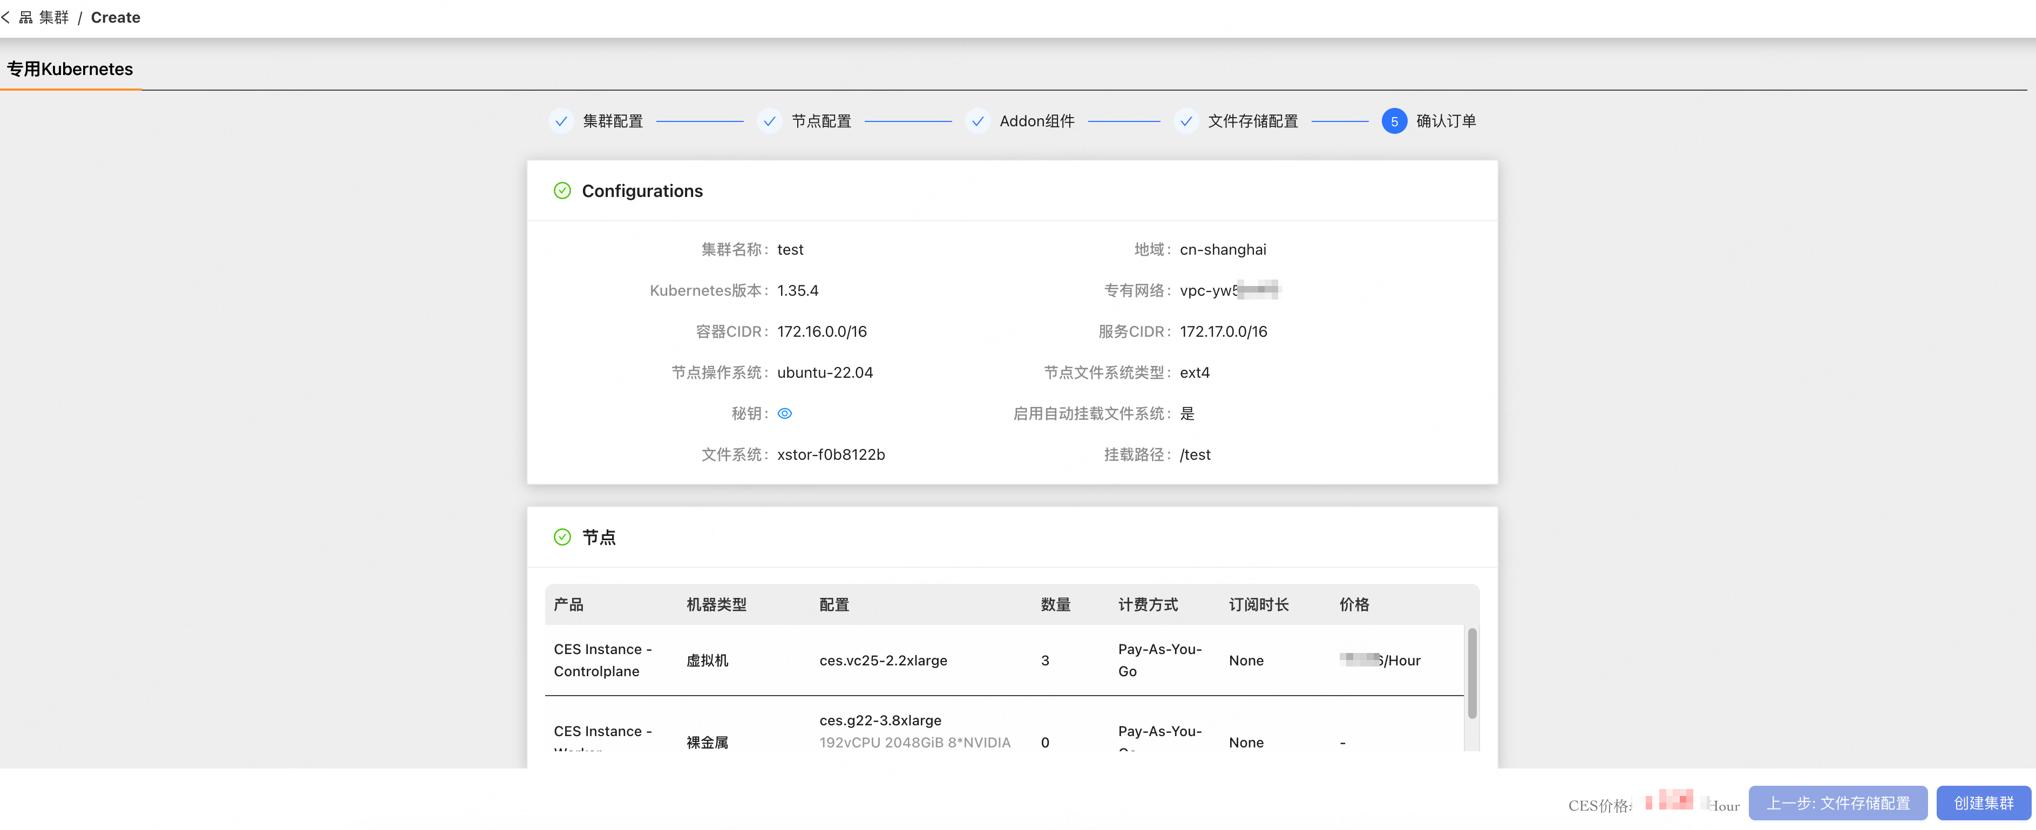Image resolution: width=2036 pixels, height=830 pixels.
Task: Click the 机器类型 column header
Action: (x=716, y=605)
